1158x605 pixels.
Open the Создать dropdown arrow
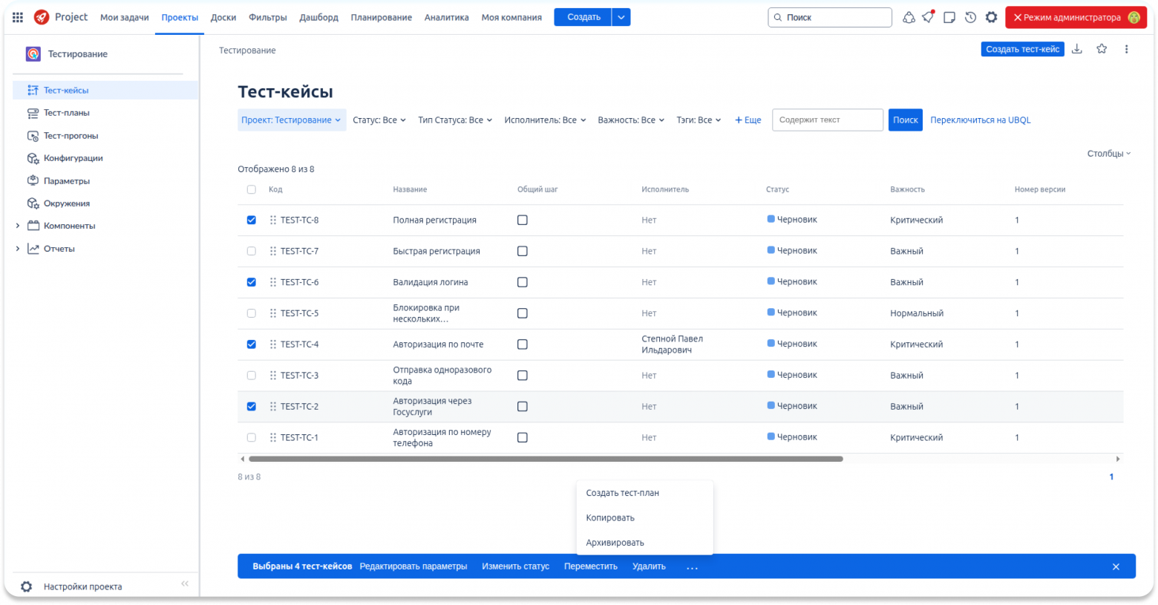click(x=621, y=17)
